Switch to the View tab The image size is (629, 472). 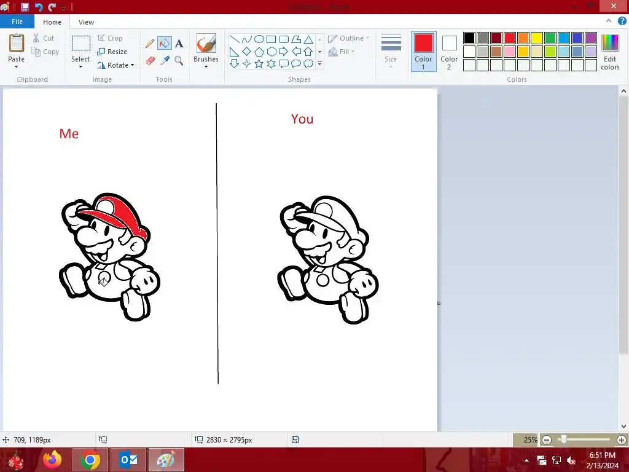click(86, 22)
